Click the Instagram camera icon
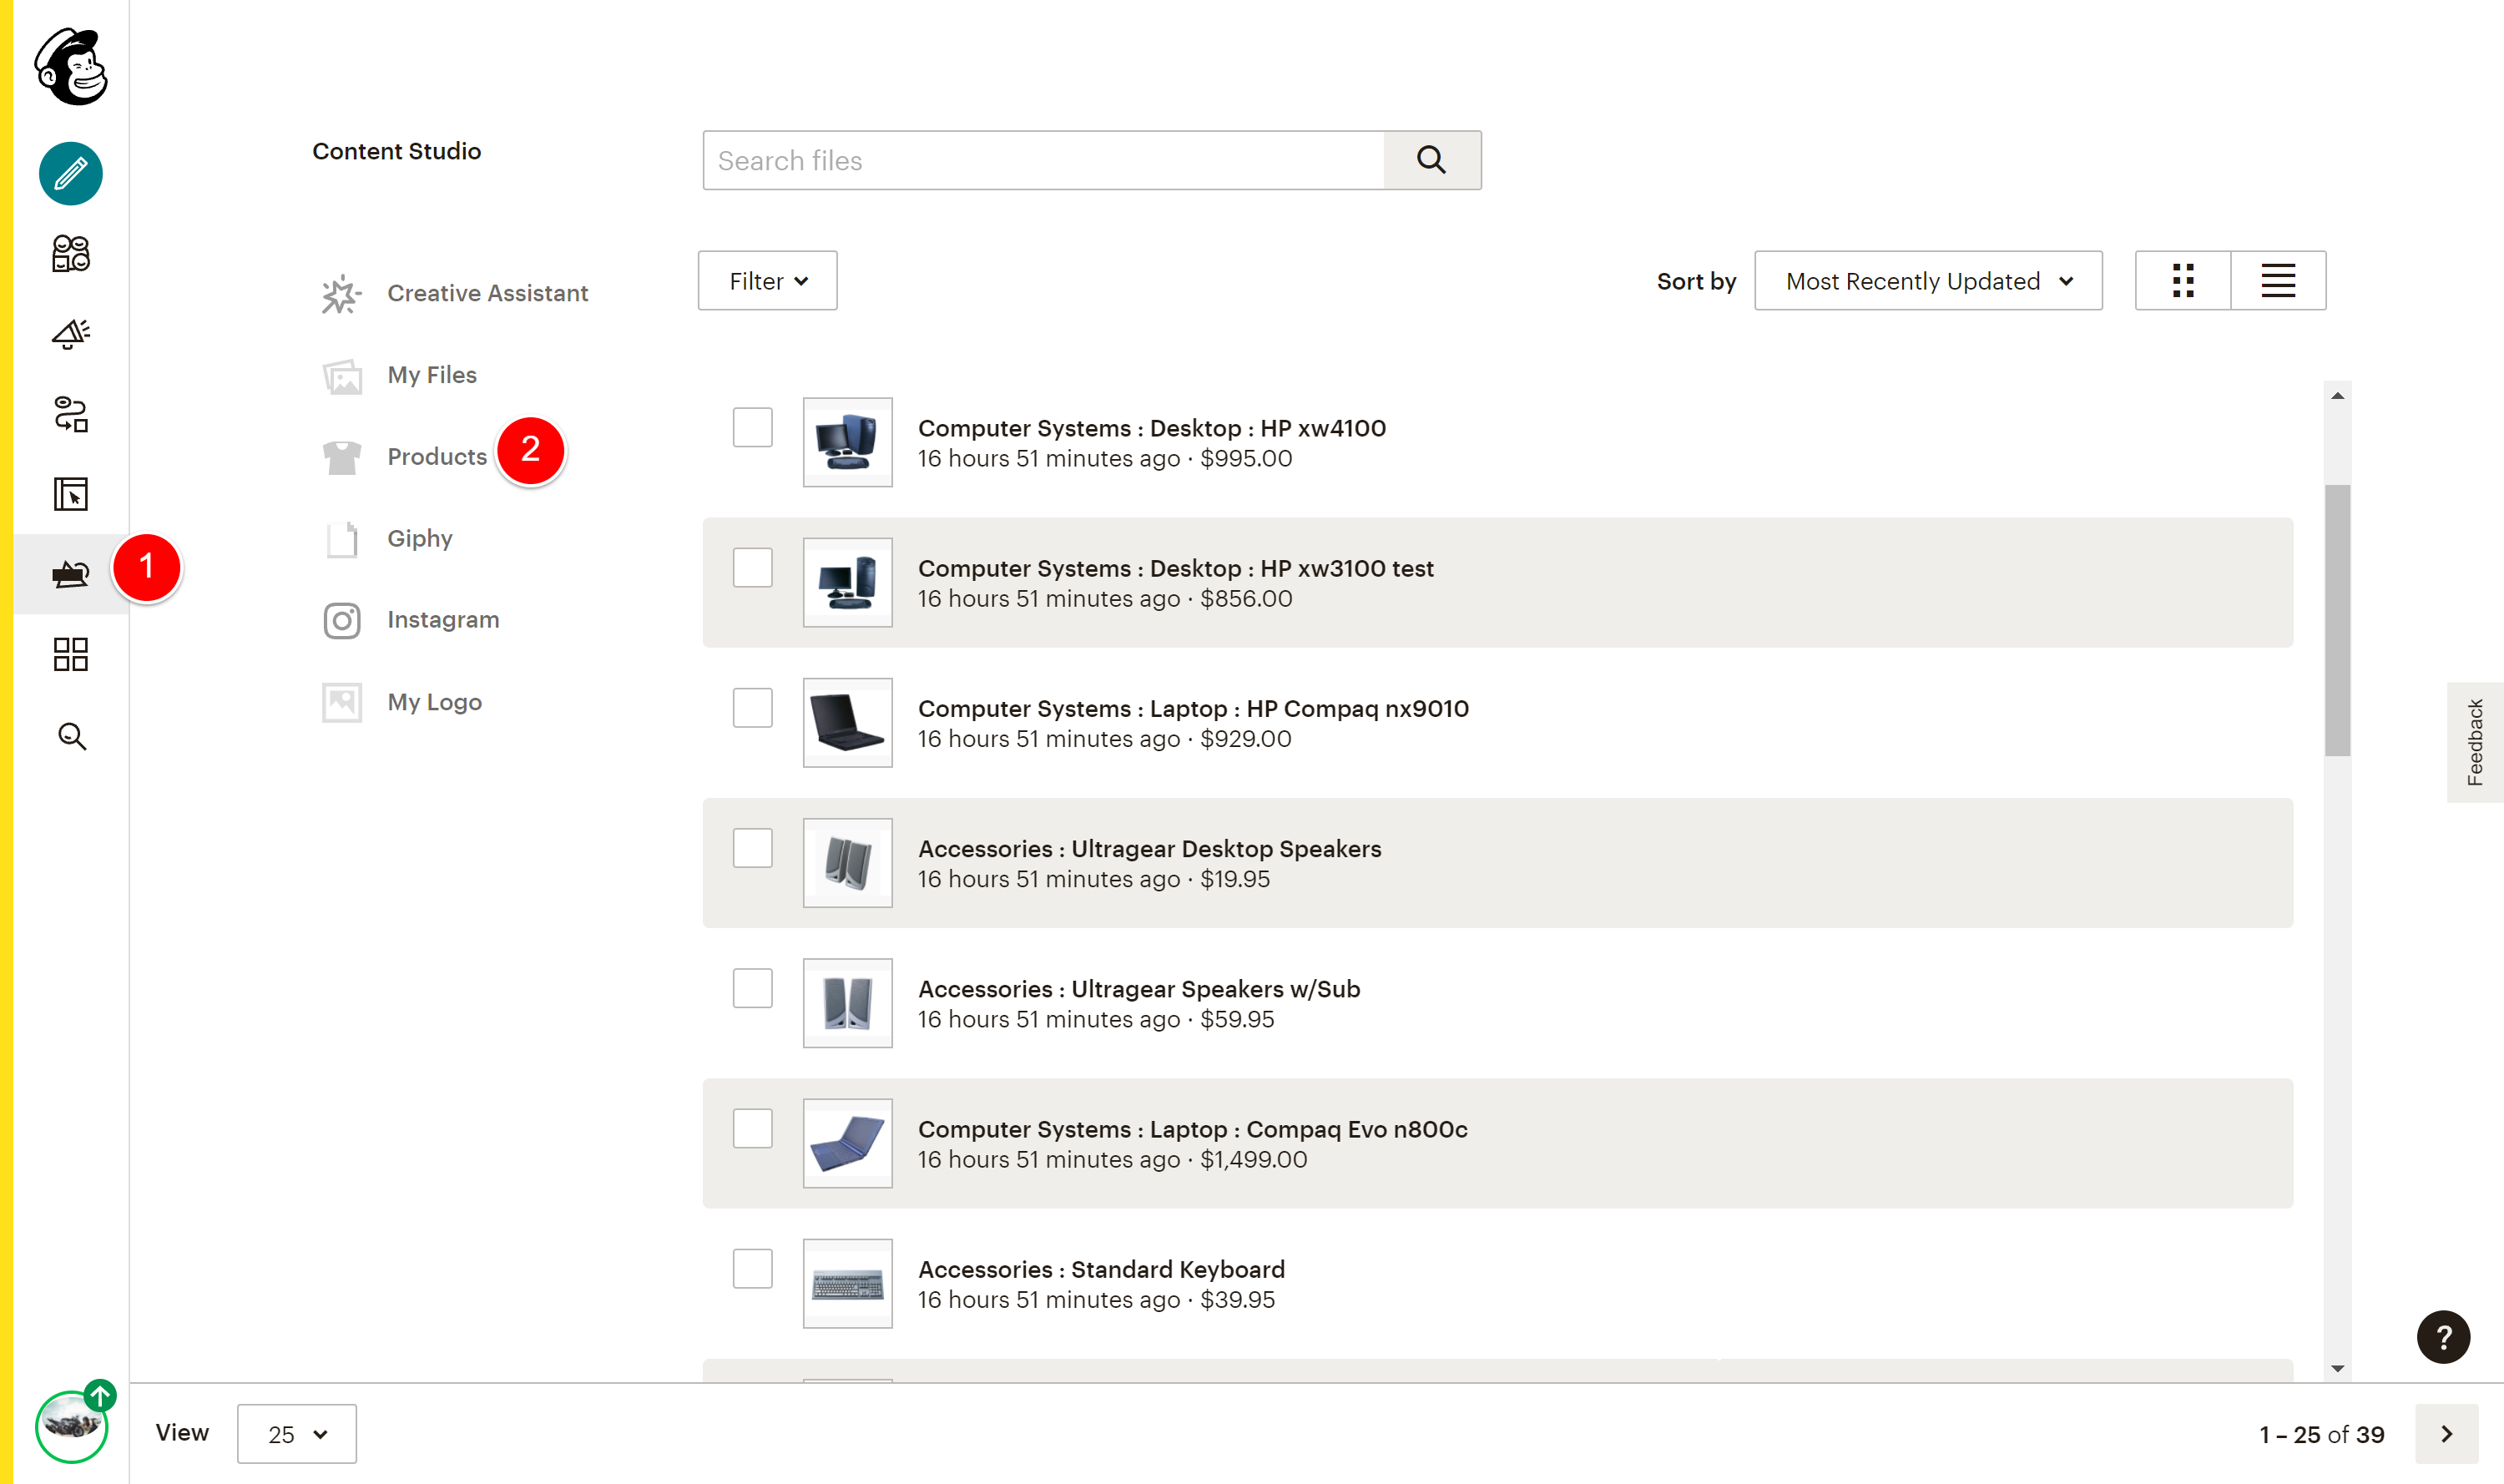Viewport: 2504px width, 1484px height. pyautogui.click(x=342, y=621)
